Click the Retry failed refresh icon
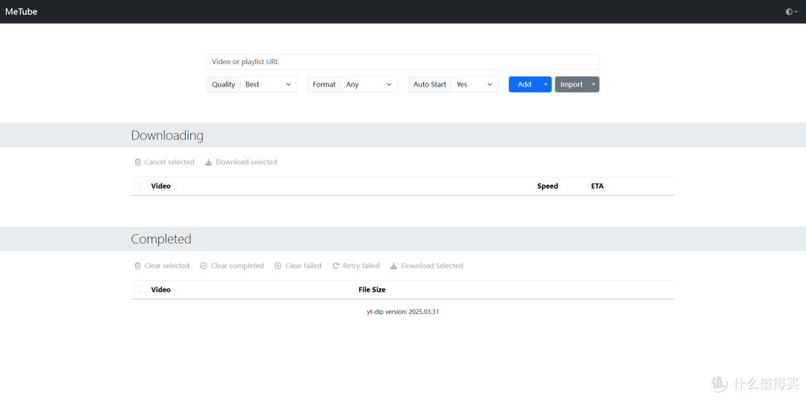 336,266
